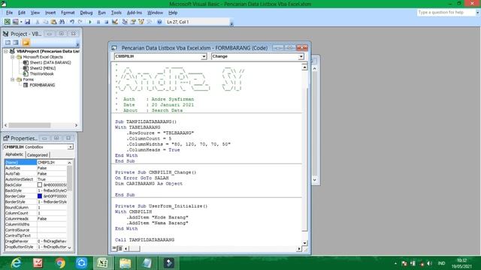Screen dimensions: 481x270
Task: Open Object Browser via toolbar icon
Action: point(141,22)
